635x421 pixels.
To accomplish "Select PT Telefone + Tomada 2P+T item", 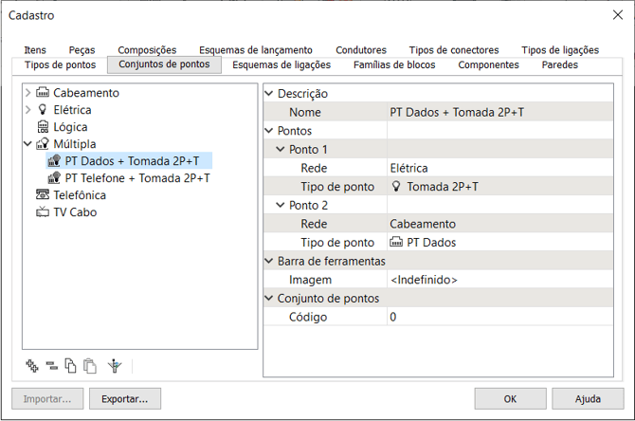I will pyautogui.click(x=137, y=178).
